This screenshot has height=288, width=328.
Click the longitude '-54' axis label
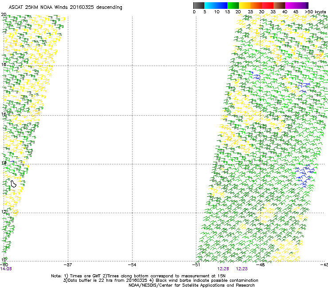pos(132,265)
